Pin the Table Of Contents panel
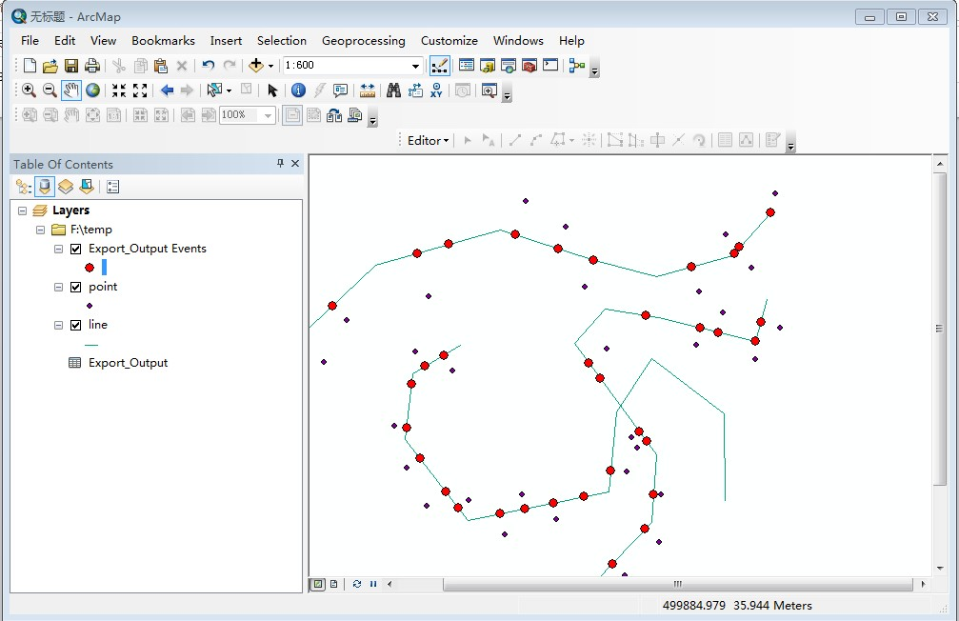The height and width of the screenshot is (621, 959). 280,164
